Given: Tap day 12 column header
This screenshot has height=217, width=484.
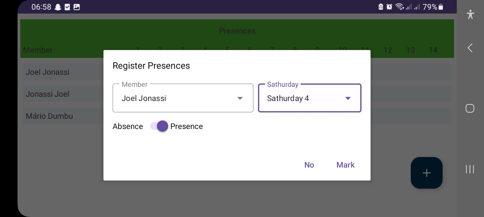Looking at the screenshot, I should pos(388,50).
